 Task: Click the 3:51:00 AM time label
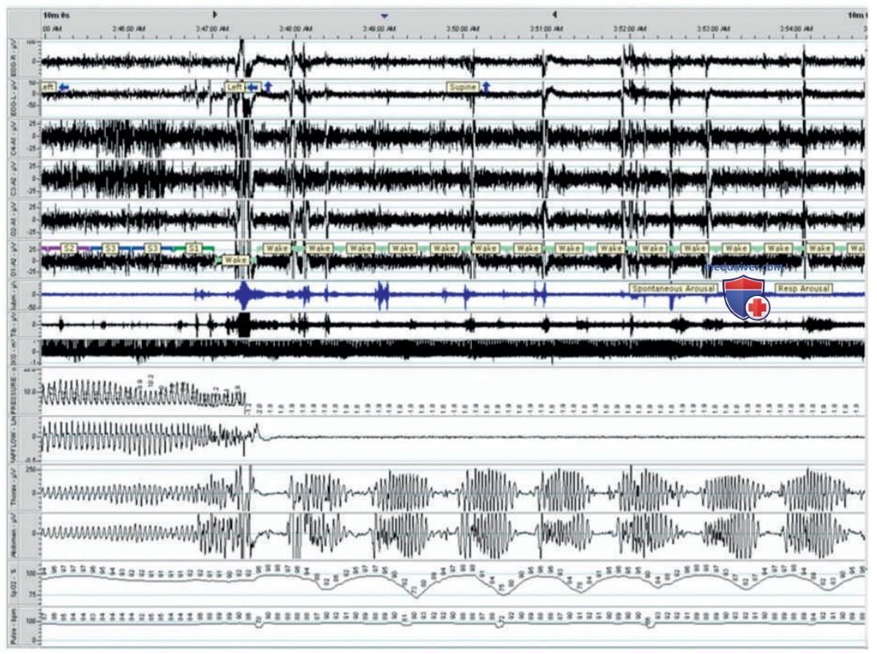coord(546,28)
